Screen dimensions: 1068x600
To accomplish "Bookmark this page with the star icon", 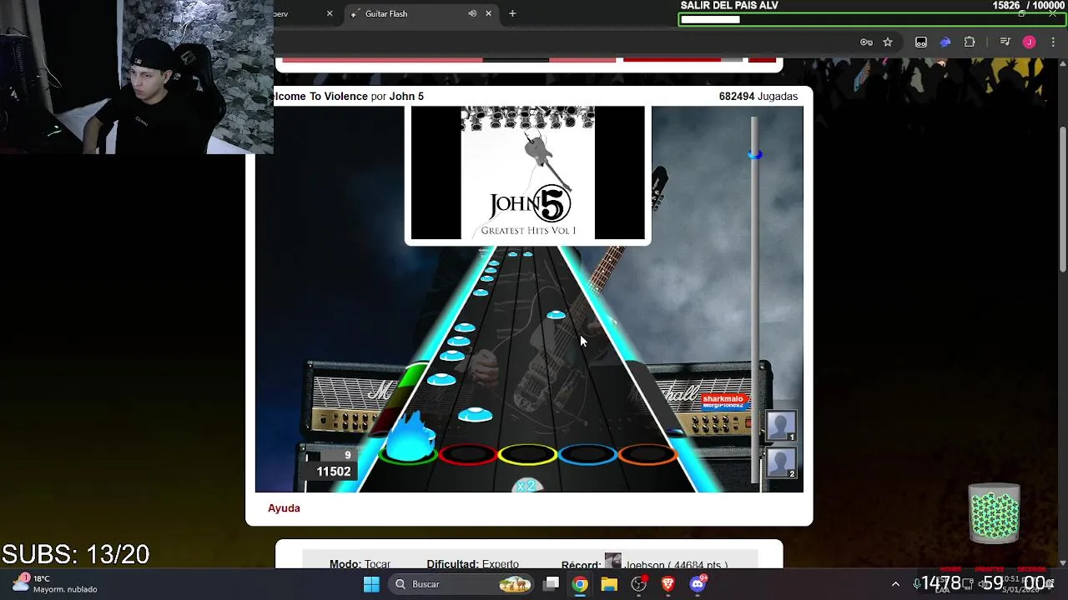I will click(888, 42).
